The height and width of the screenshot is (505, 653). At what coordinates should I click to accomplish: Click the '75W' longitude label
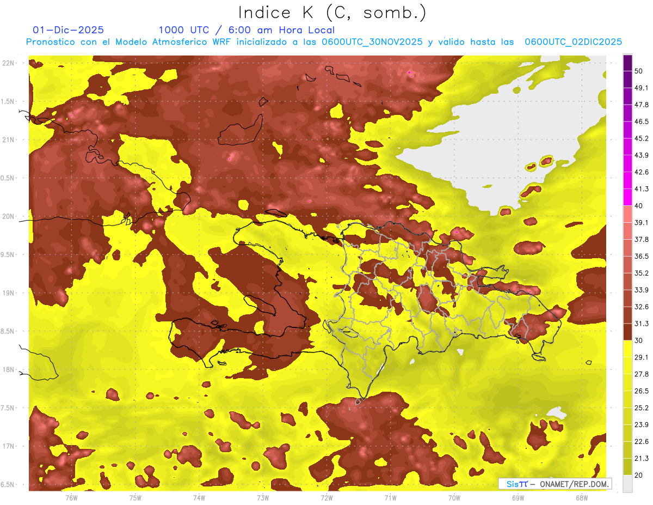tap(135, 498)
